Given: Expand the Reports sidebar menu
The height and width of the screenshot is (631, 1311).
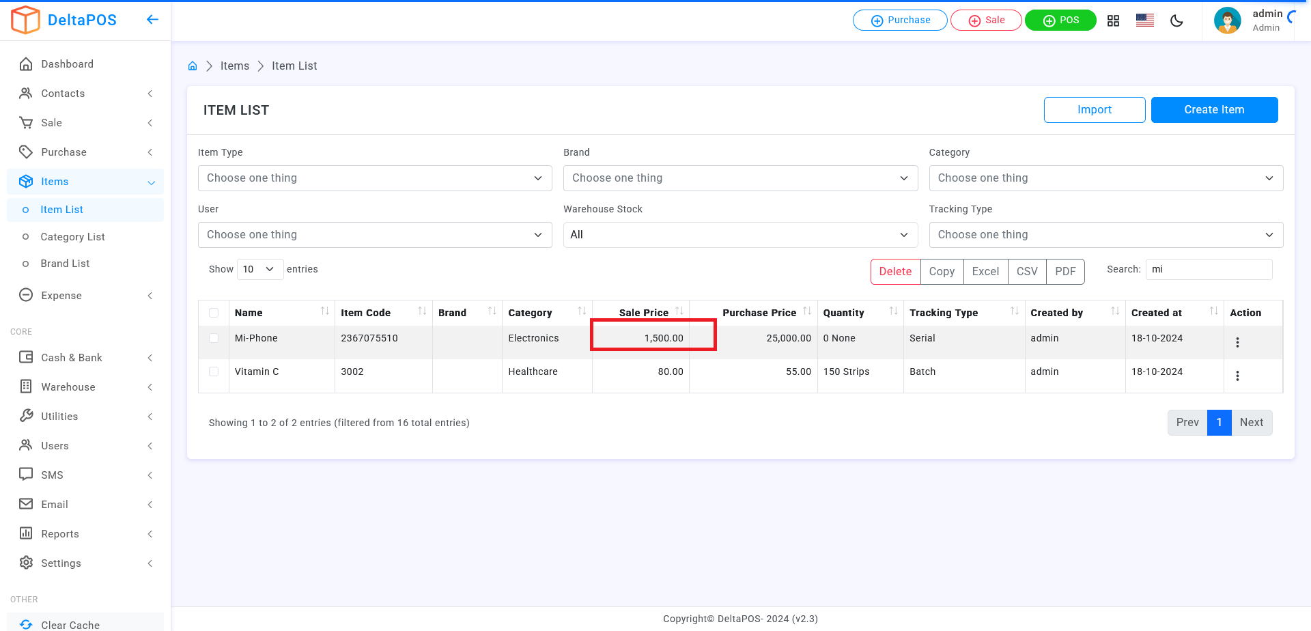Looking at the screenshot, I should 60,534.
